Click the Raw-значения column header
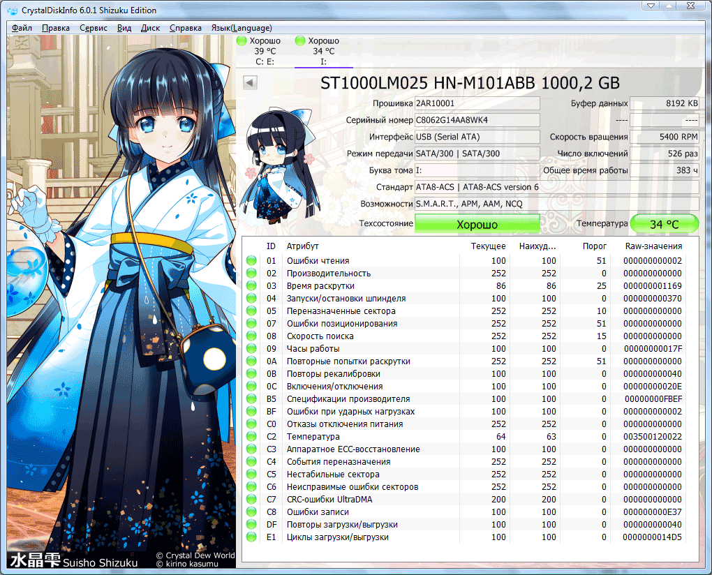Screen dimensions: 712x575 click(653, 246)
